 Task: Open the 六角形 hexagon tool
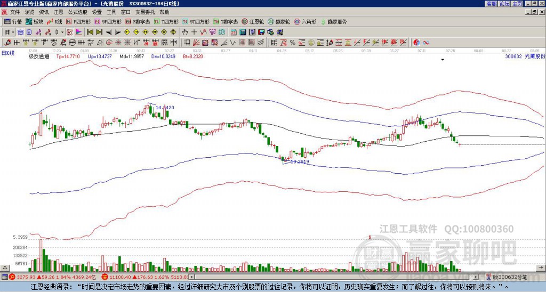tap(305, 21)
